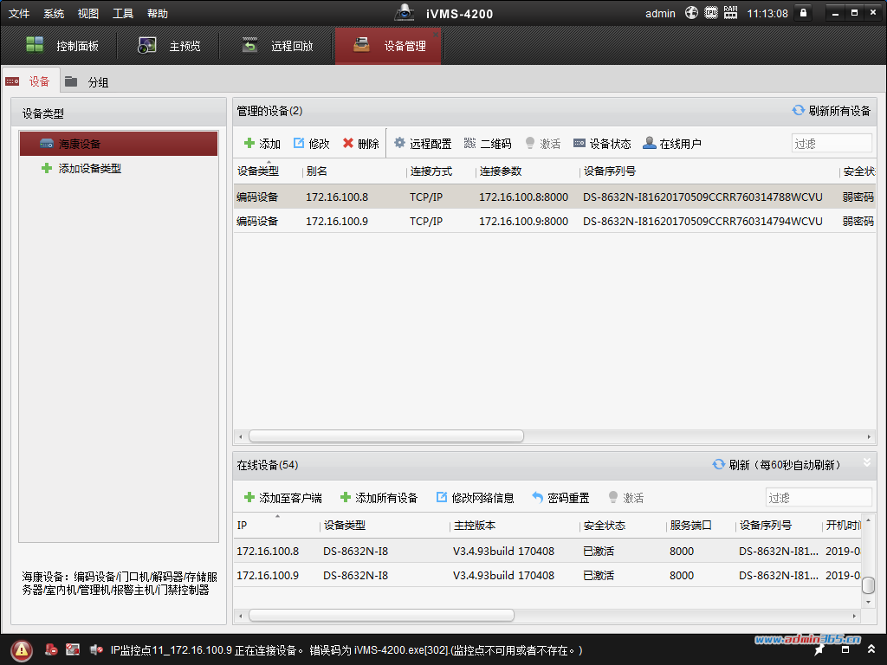The width and height of the screenshot is (887, 665).
Task: Expand the alarm panel with double-up chevron
Action: click(871, 649)
